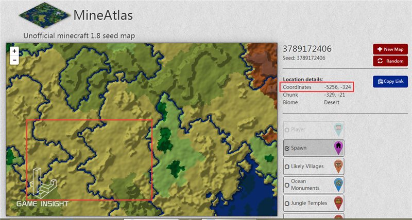Zoom out the map with minus button
Image resolution: width=412 pixels, height=220 pixels.
[14, 60]
